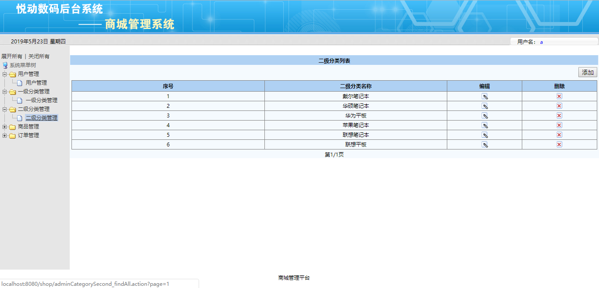The image size is (599, 288).
Task: Collapse the 用户管理 tree node
Action: 4,74
